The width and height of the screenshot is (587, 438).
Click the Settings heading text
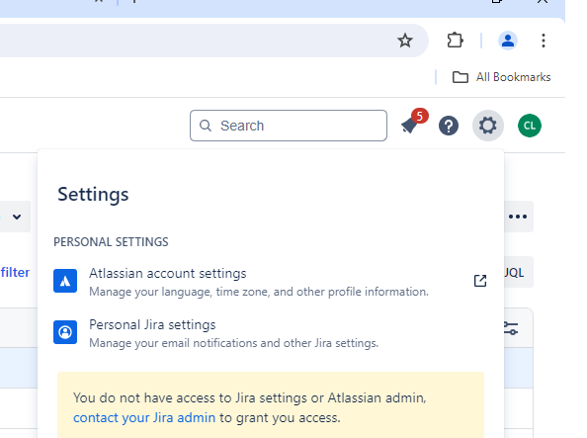tap(93, 195)
